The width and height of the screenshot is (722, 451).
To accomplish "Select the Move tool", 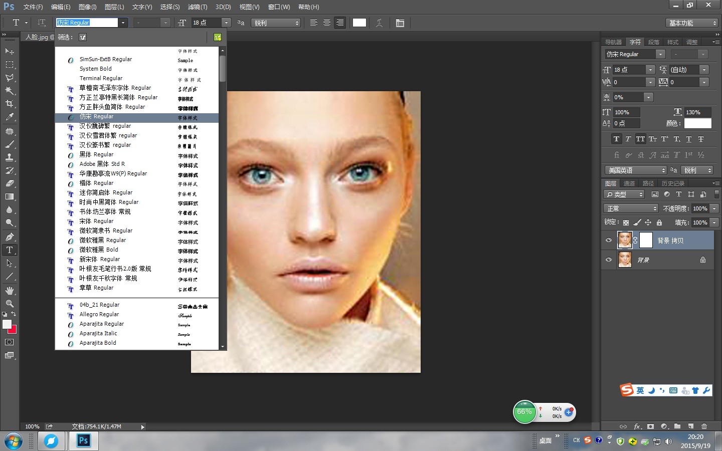I will [9, 51].
